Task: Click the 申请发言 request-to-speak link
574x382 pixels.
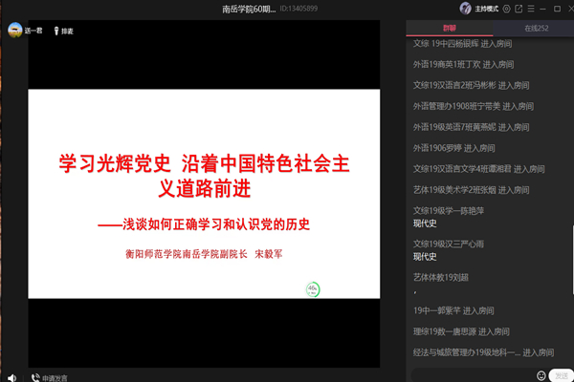Action: click(55, 376)
